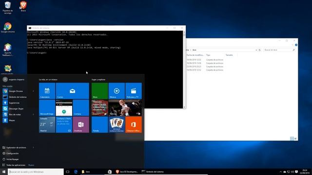Click the command prompt vertical scrollbar

(x=184, y=69)
